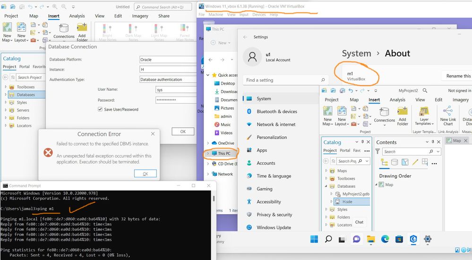Image resolution: width=472 pixels, height=260 pixels.
Task: Expand Styles node in left Catalog pane
Action: tap(6, 103)
